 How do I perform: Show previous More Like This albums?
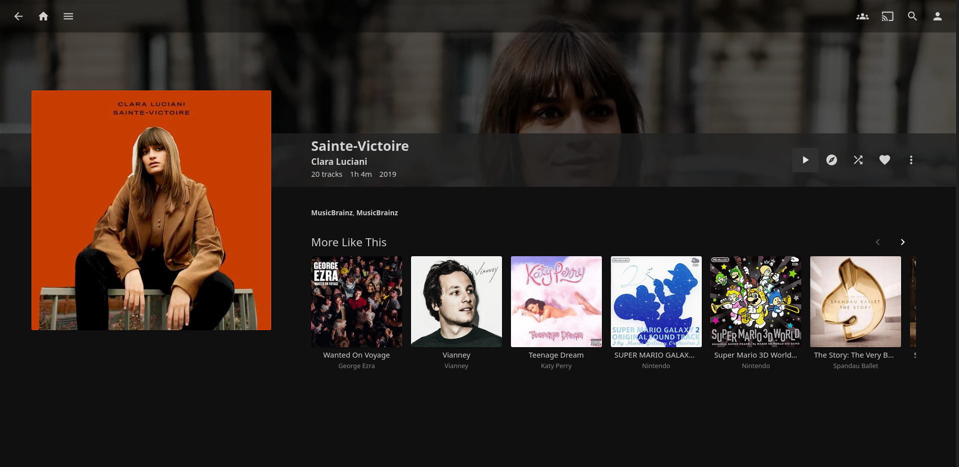(878, 242)
